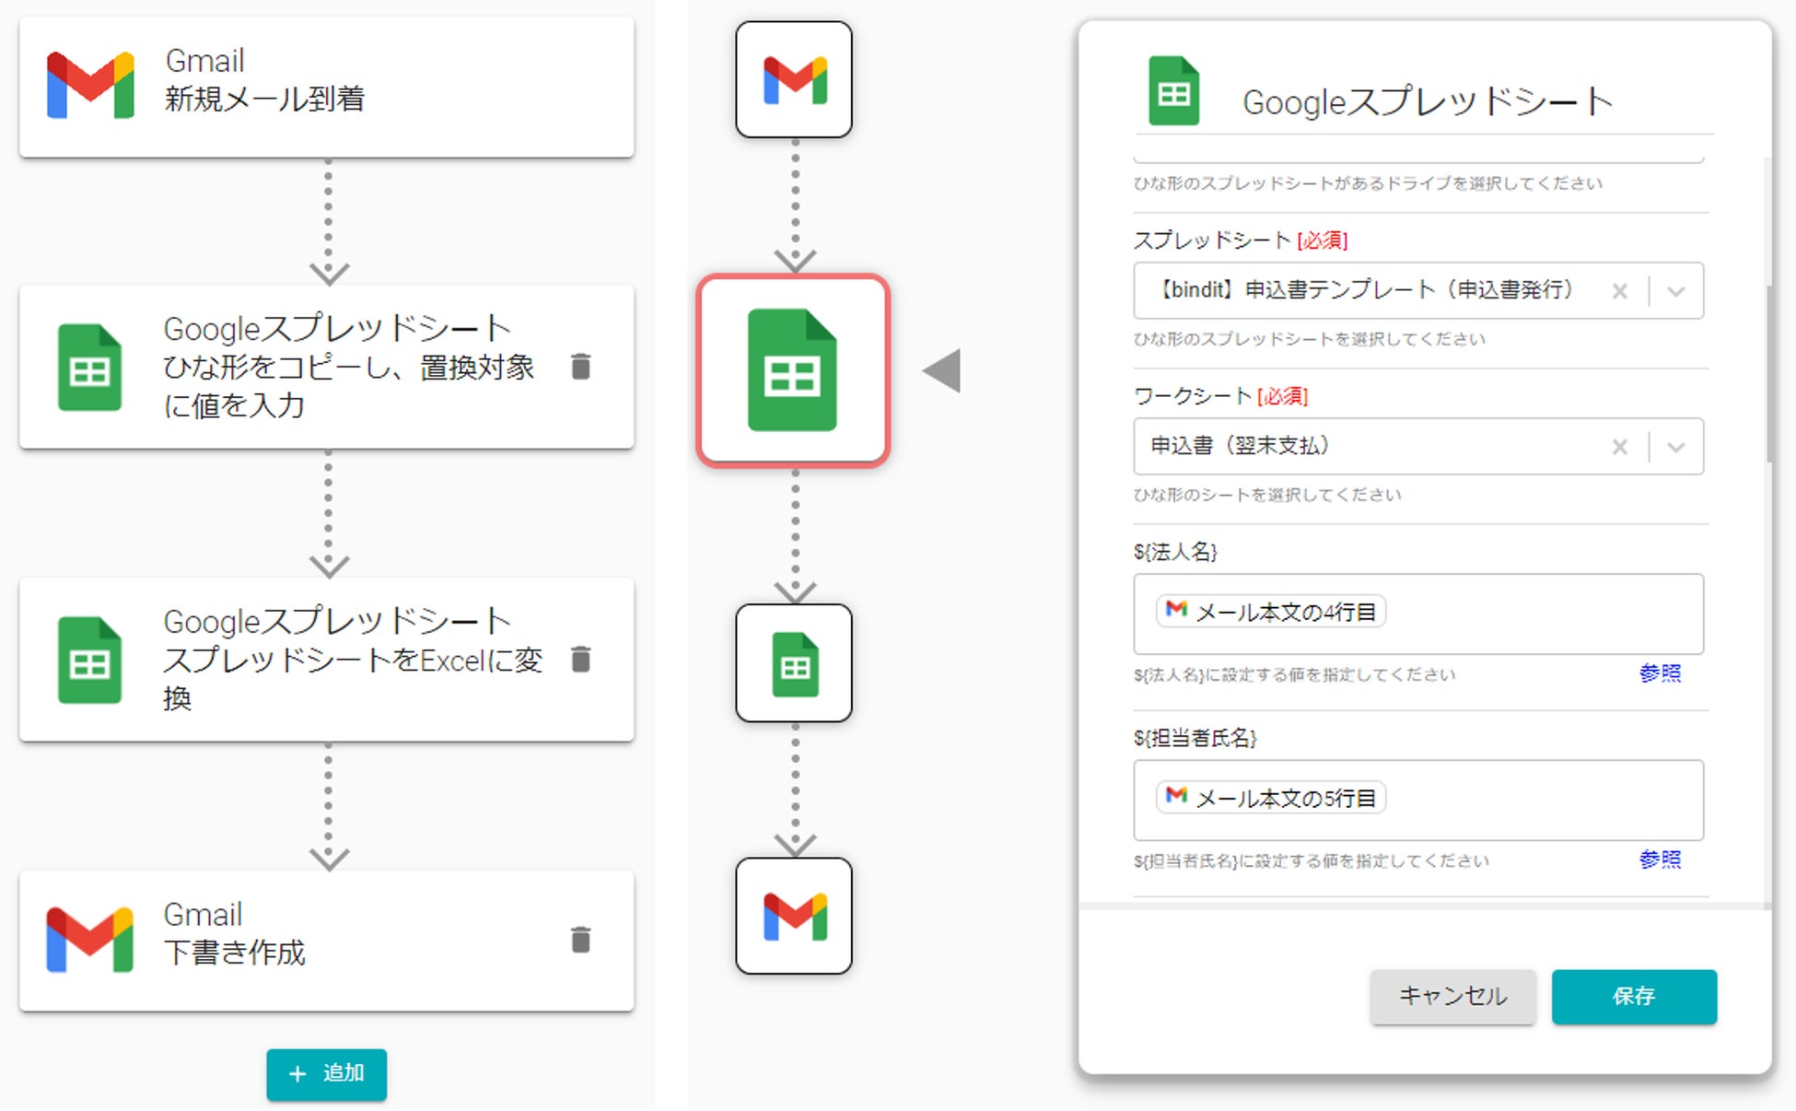Clear the selected spreadsheet template

coord(1619,292)
